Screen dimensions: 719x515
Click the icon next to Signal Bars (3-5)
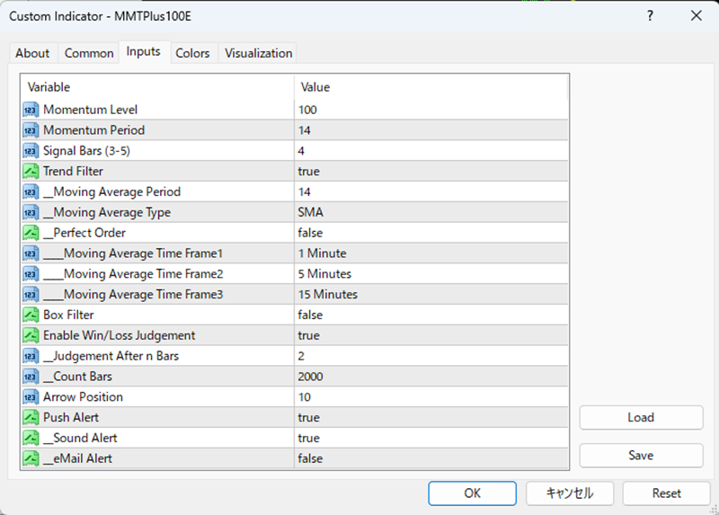[31, 151]
